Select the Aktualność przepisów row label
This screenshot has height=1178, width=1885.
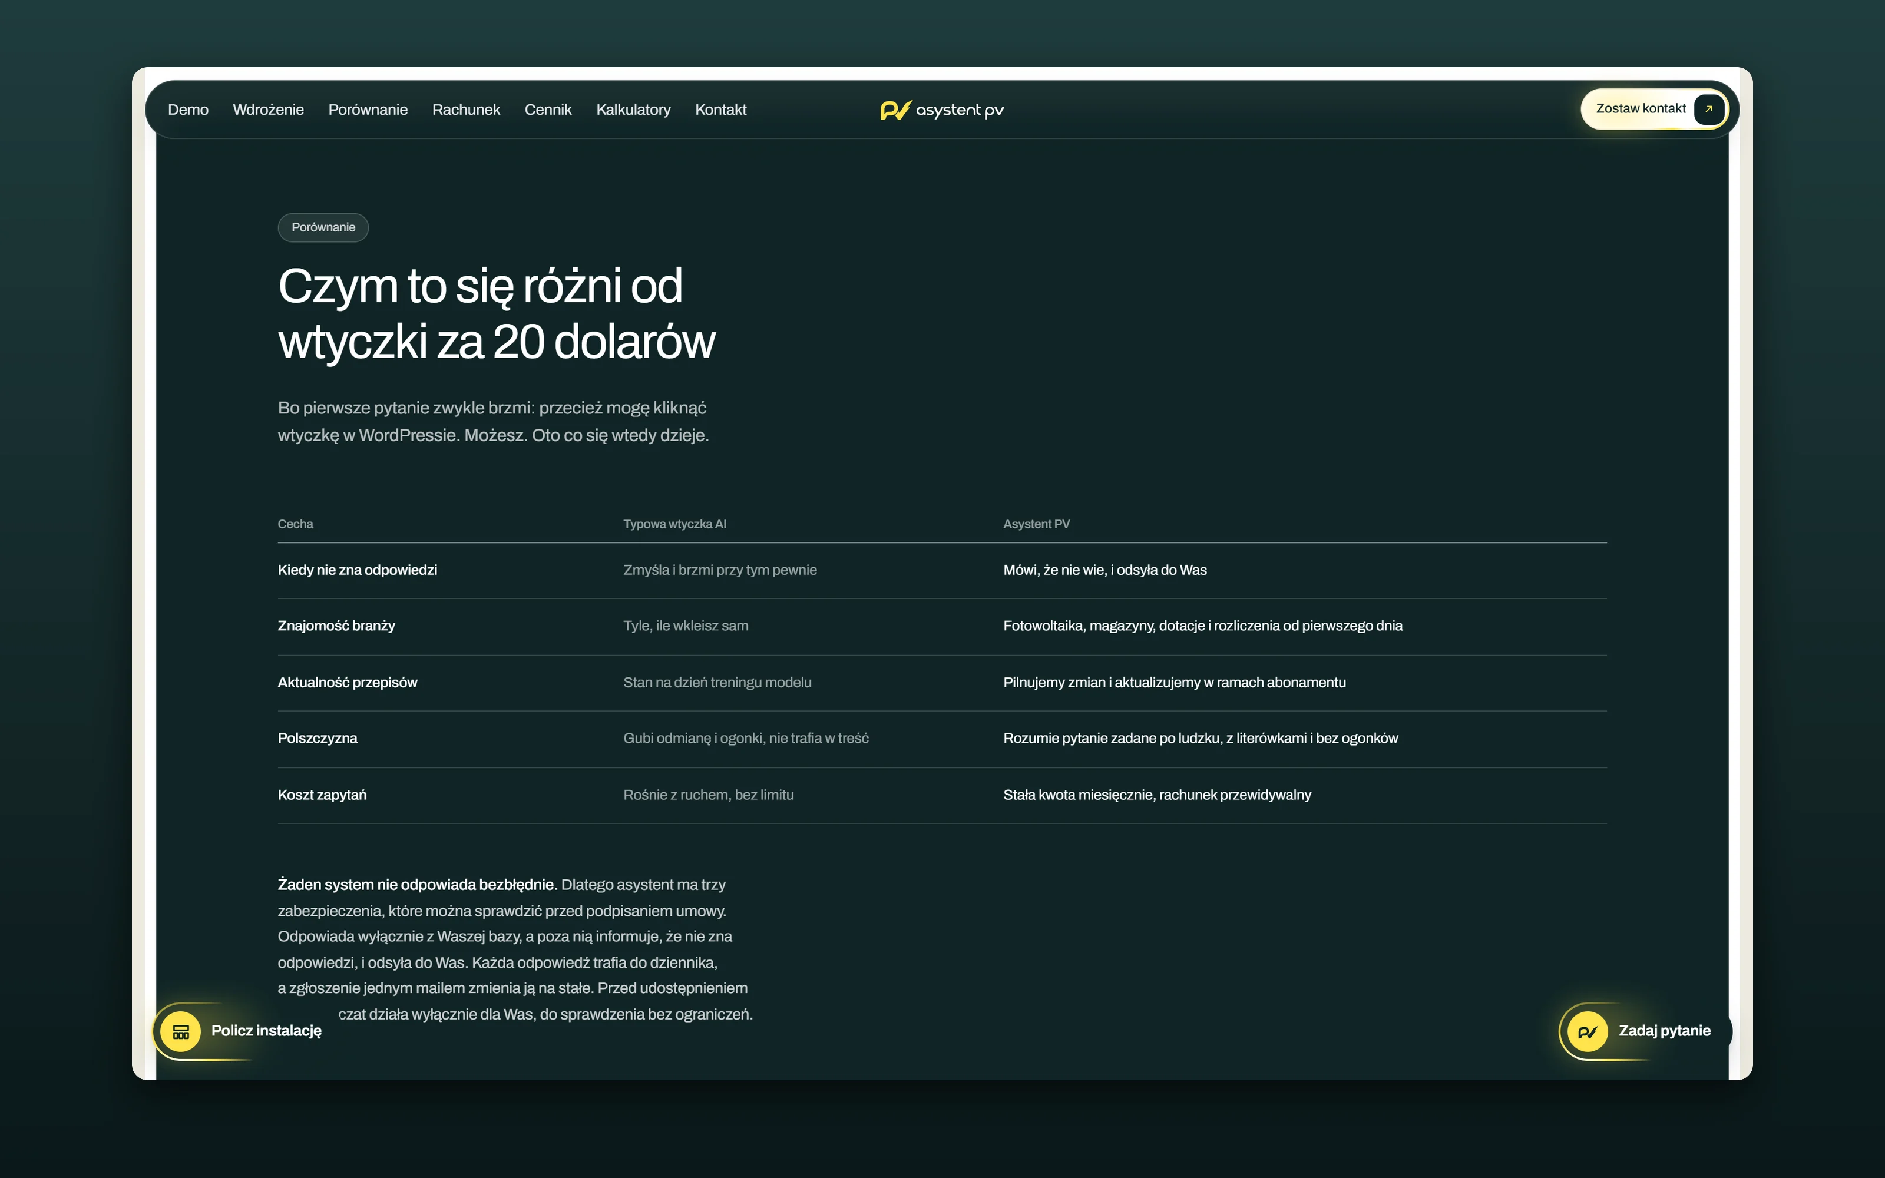click(x=348, y=683)
